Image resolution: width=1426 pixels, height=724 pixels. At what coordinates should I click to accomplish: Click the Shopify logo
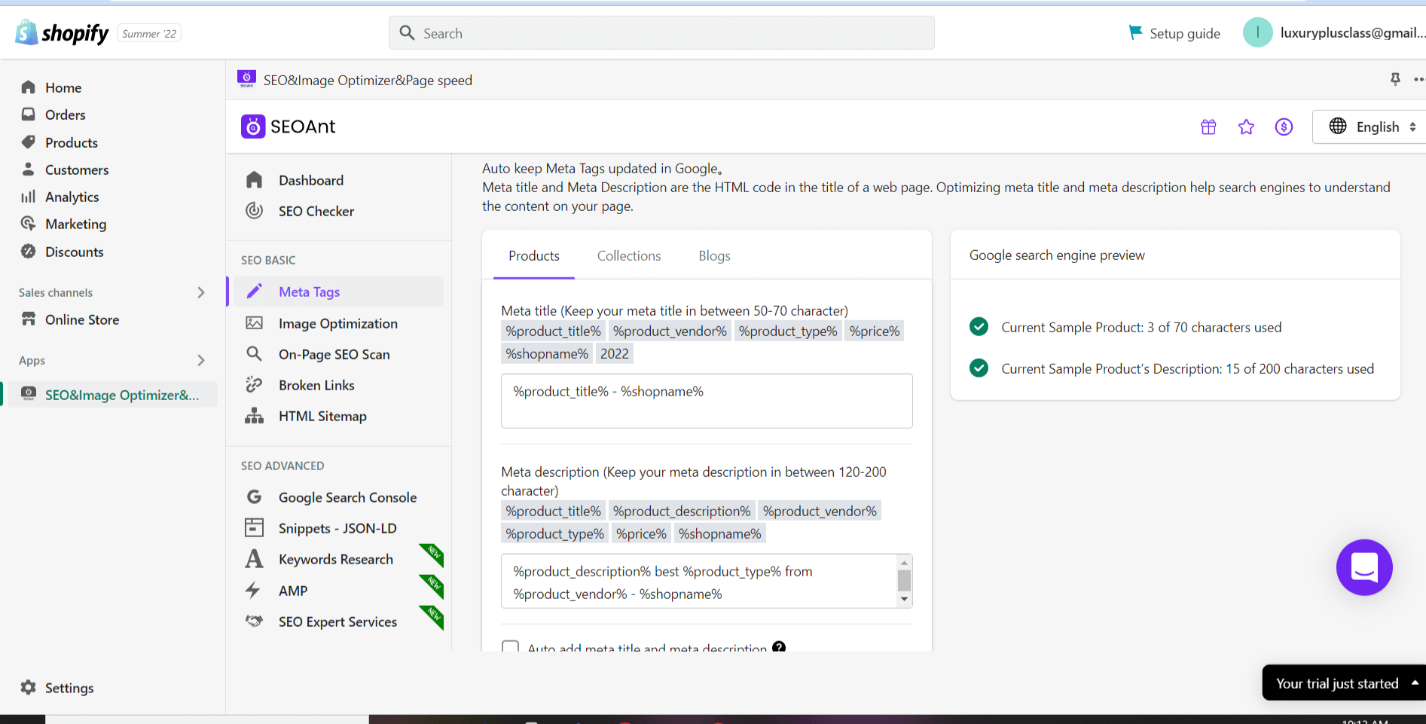[62, 33]
